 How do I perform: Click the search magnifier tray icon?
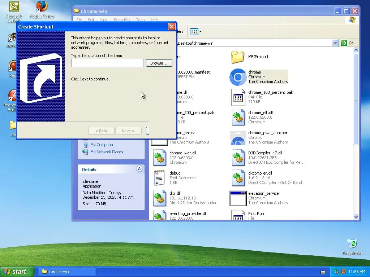pos(343,271)
